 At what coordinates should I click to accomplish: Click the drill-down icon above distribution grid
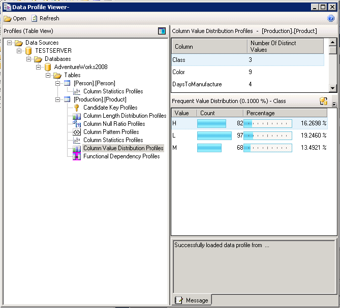click(x=323, y=101)
